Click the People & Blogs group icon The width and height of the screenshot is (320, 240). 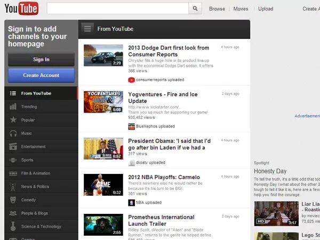click(13, 213)
